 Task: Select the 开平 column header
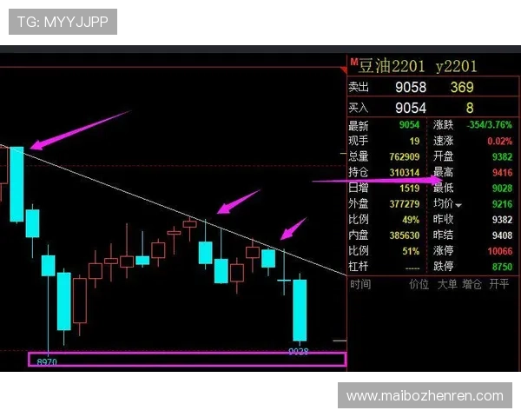(499, 284)
